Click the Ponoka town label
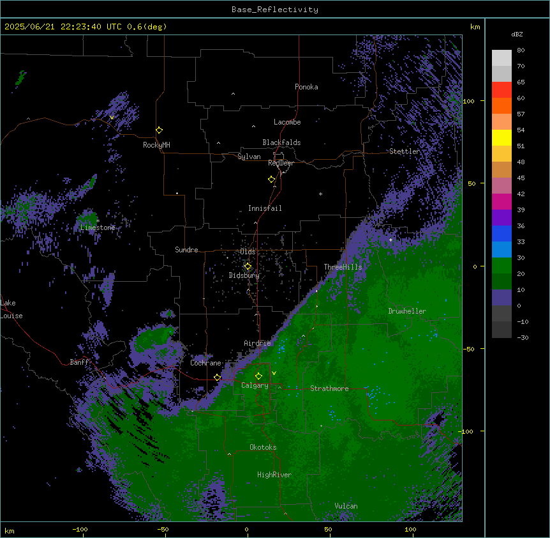The height and width of the screenshot is (538, 550). [306, 87]
